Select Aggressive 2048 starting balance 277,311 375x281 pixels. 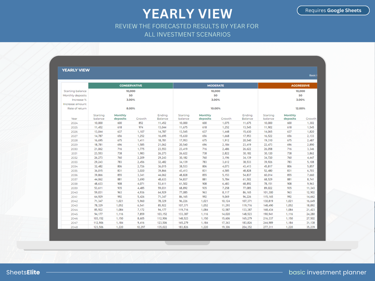(268, 227)
